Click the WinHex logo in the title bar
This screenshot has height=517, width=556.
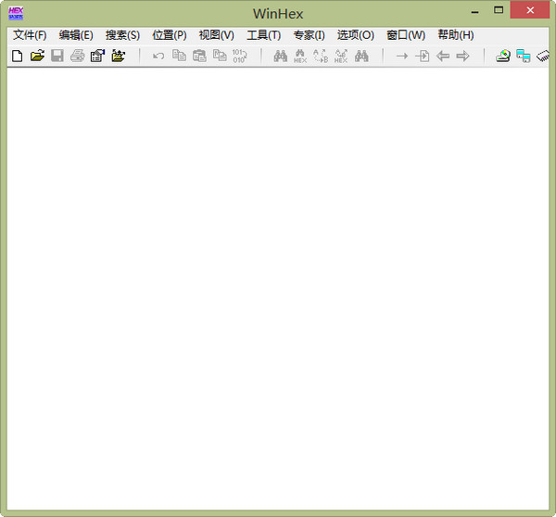coord(16,14)
